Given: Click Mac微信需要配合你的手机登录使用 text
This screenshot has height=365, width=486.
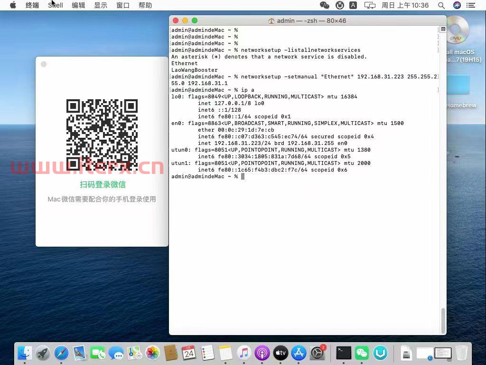Looking at the screenshot, I should point(102,199).
